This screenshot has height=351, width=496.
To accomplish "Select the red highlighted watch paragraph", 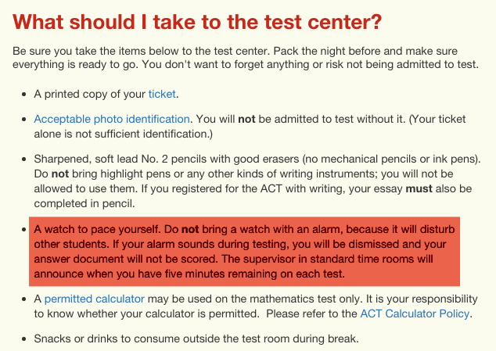I will click(244, 253).
